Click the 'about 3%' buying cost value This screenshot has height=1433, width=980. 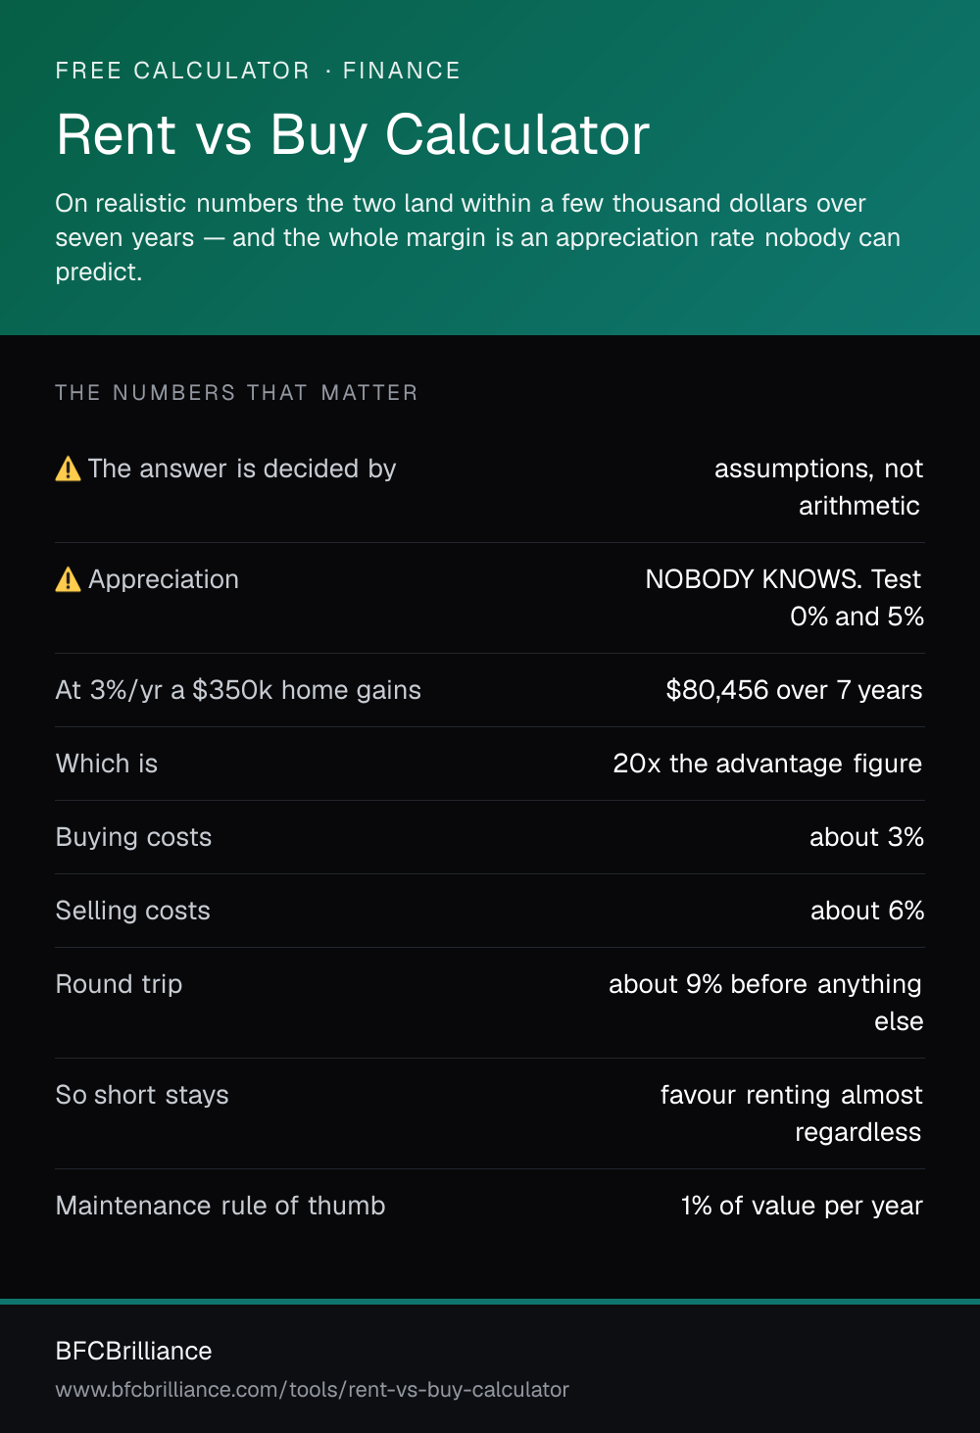[x=866, y=837]
